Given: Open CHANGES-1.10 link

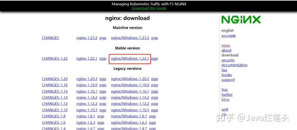Looking at the screenshot, I should 55,110.
